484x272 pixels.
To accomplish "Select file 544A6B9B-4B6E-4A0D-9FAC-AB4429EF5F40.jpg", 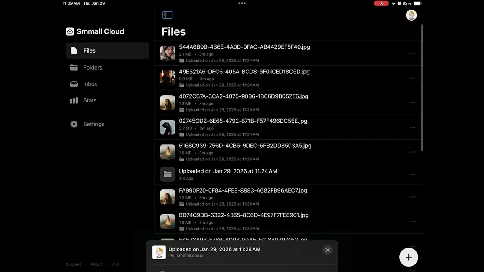I will click(244, 47).
